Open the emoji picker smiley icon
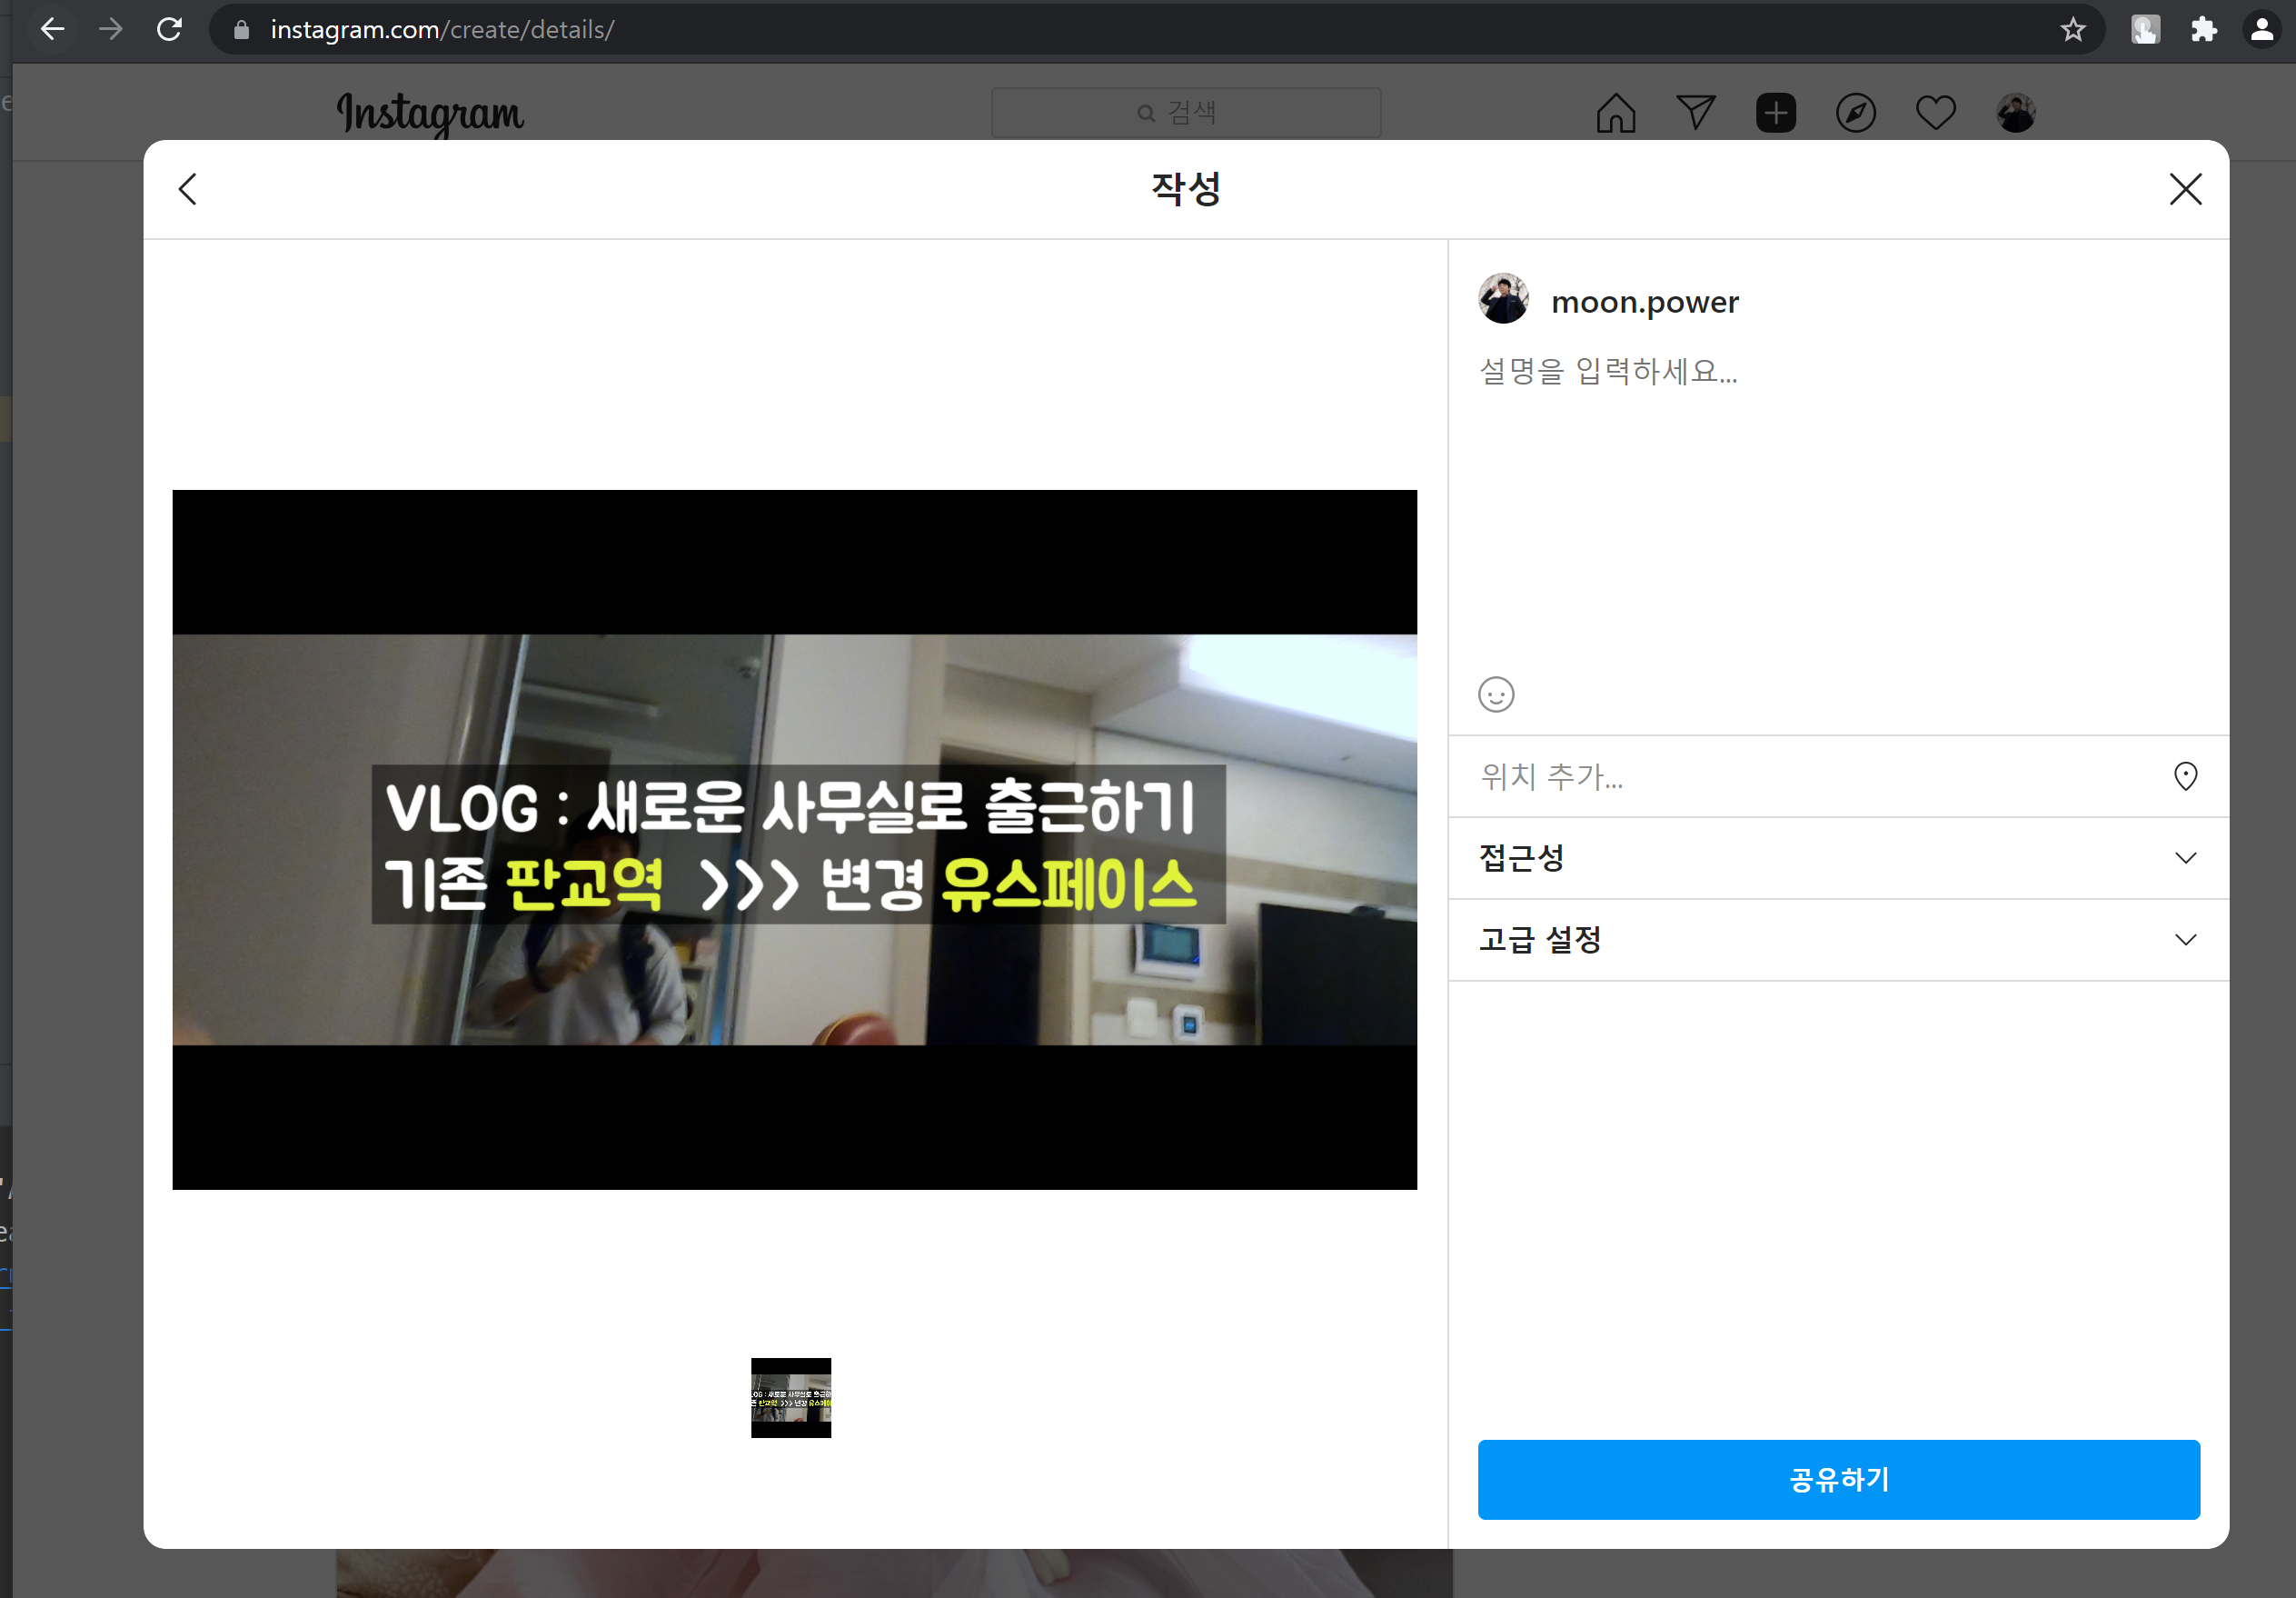 [x=1496, y=694]
